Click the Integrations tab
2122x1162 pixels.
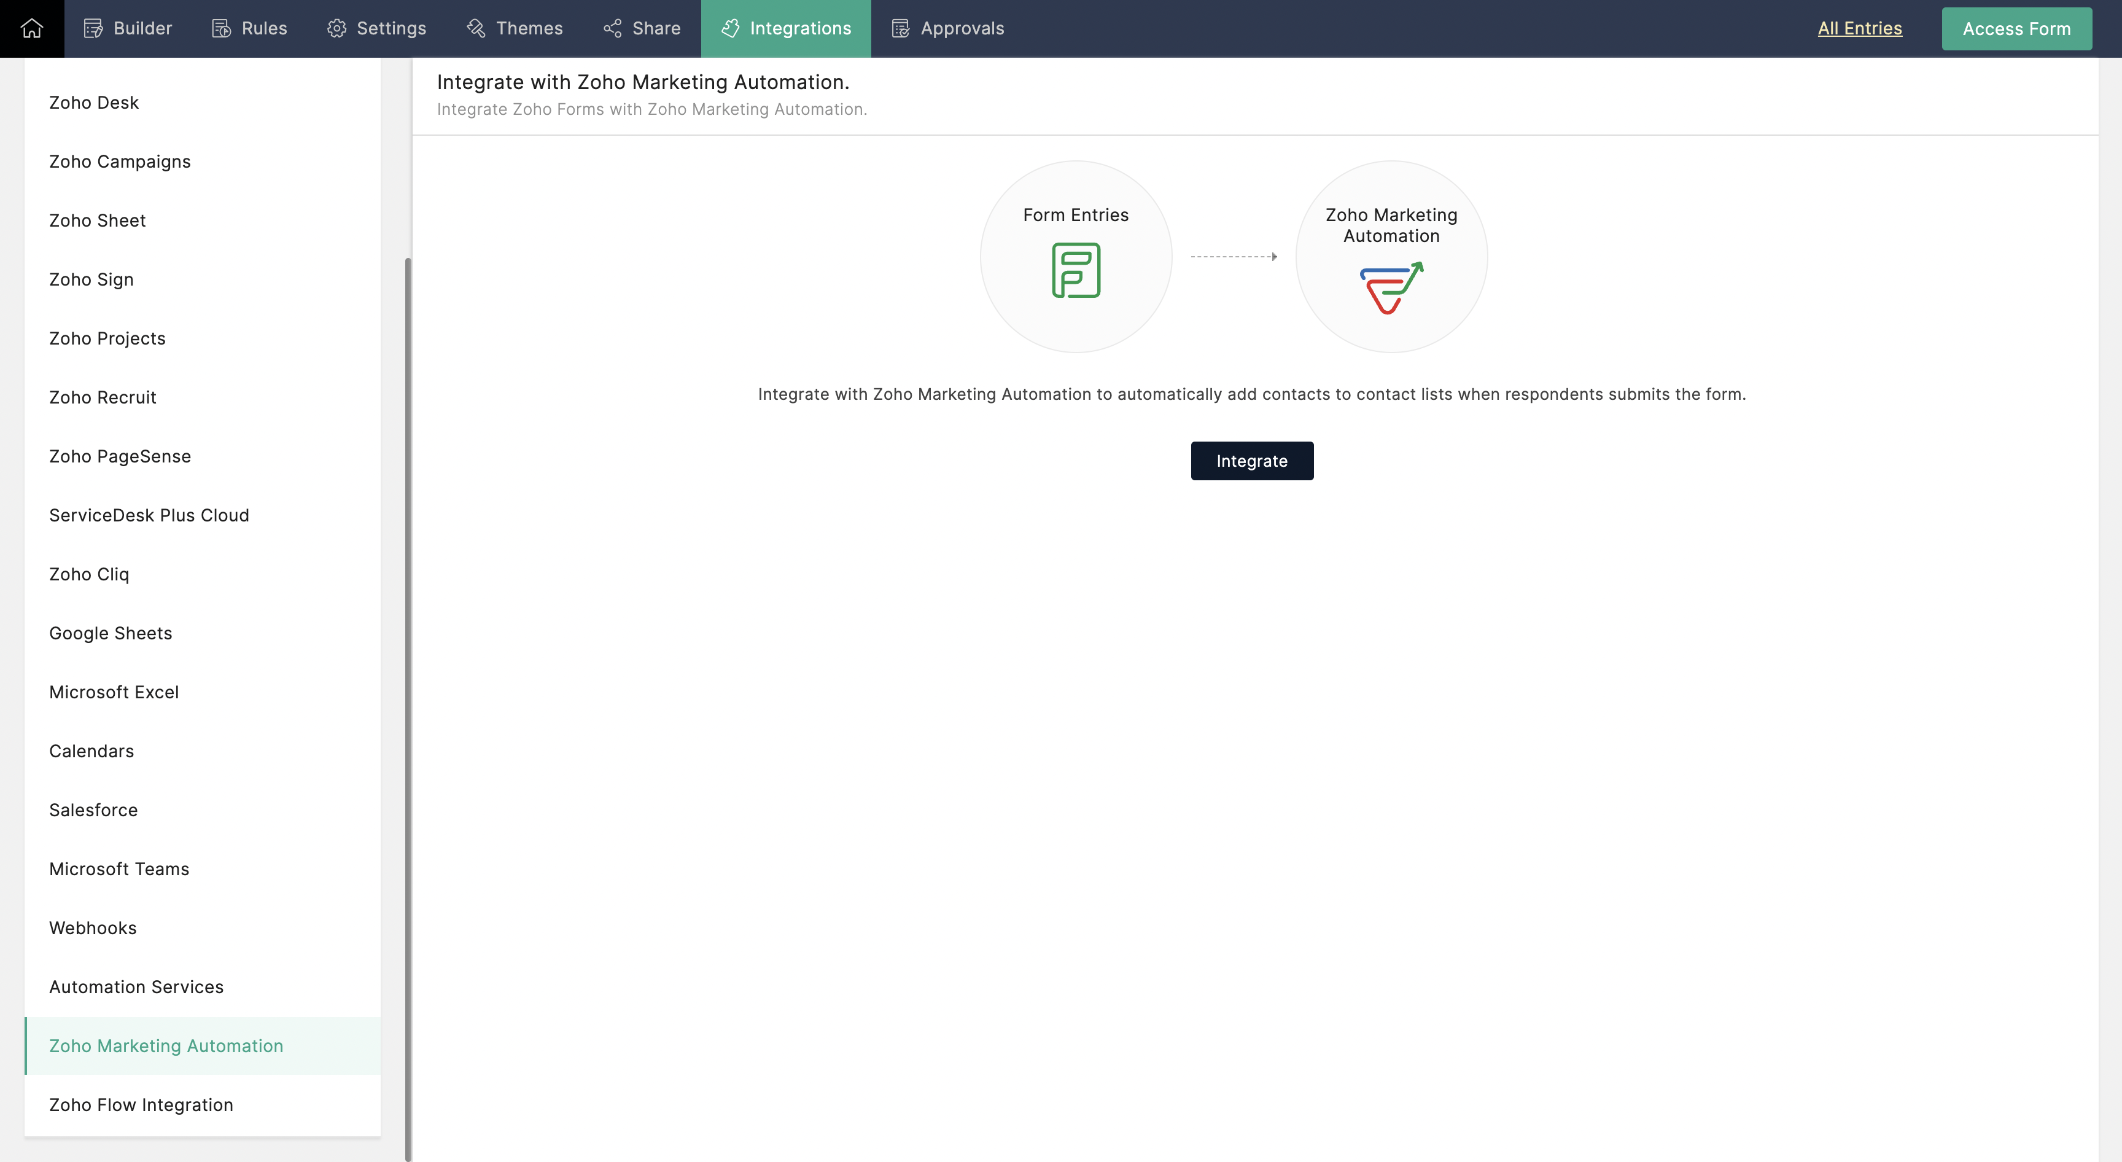pyautogui.click(x=786, y=28)
